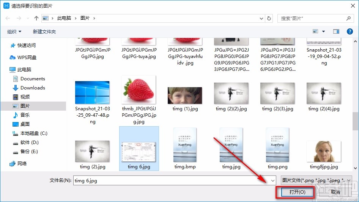Viewport: 359px width, 202px height.
Task: Click the file list scrollbar thumb
Action: click(355, 121)
